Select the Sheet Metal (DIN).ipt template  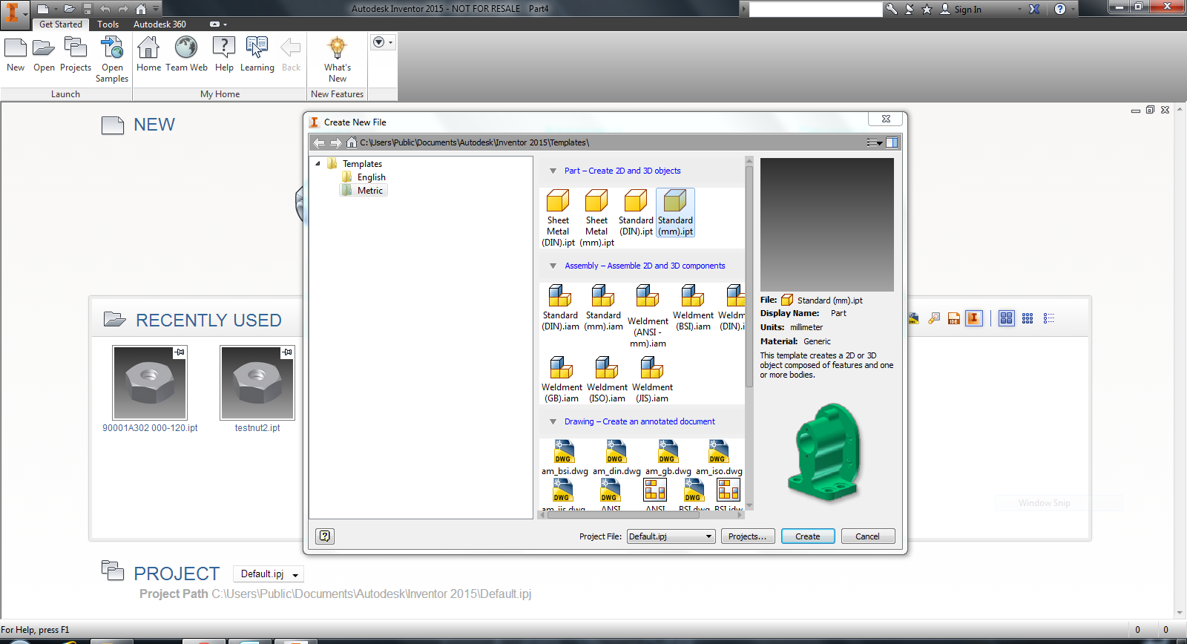(x=558, y=217)
